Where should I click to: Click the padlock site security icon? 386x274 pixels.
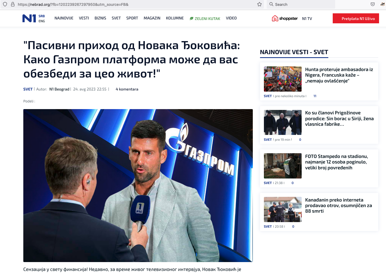[13, 4]
